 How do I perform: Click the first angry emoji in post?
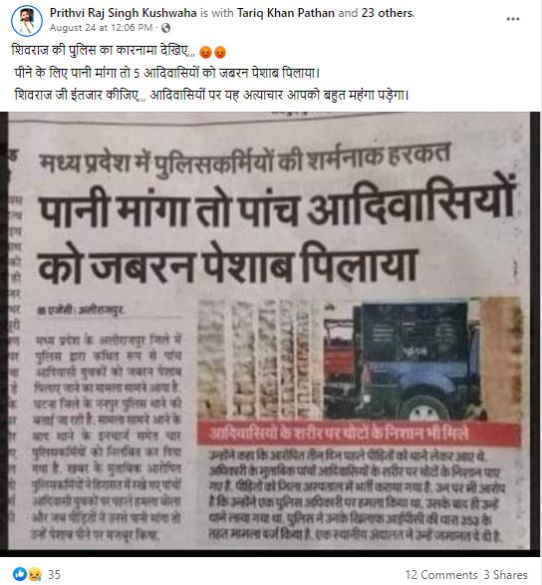[x=205, y=52]
